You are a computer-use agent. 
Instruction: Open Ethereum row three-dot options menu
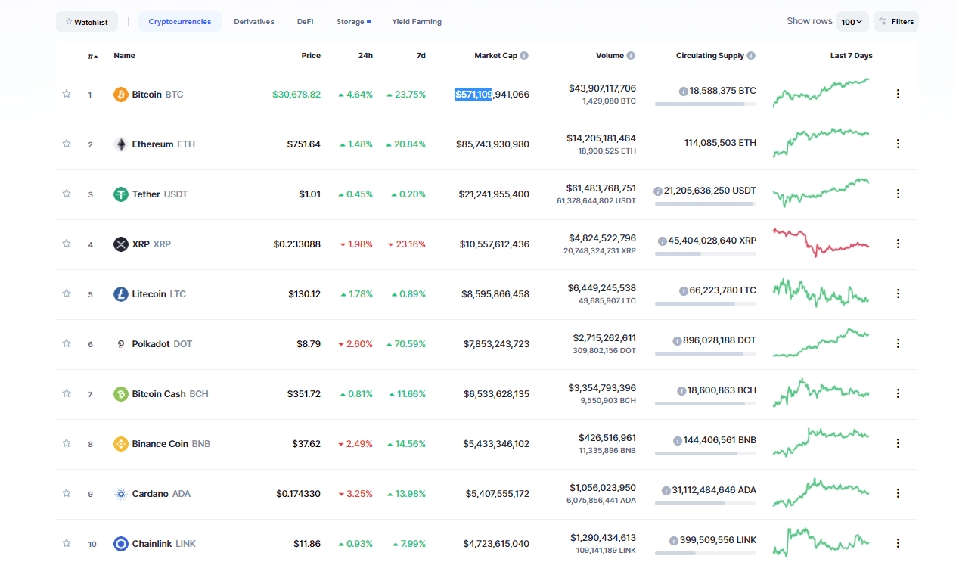coord(898,144)
